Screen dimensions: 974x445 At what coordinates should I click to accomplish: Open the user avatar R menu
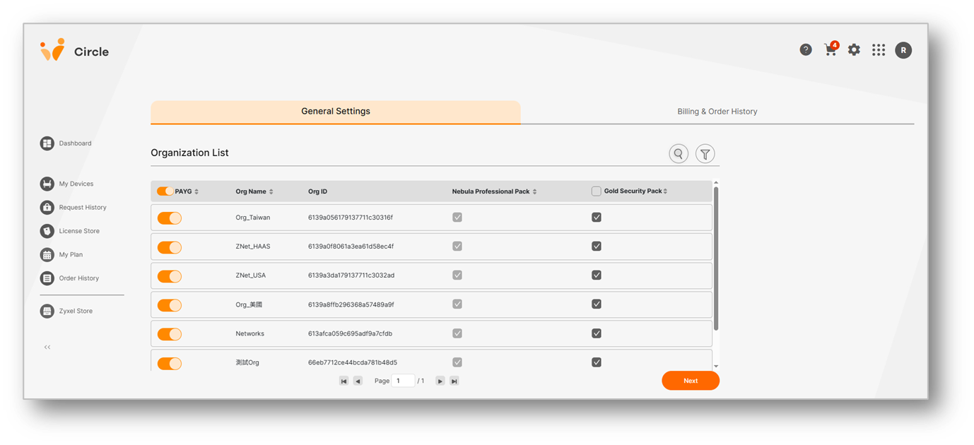pyautogui.click(x=903, y=50)
